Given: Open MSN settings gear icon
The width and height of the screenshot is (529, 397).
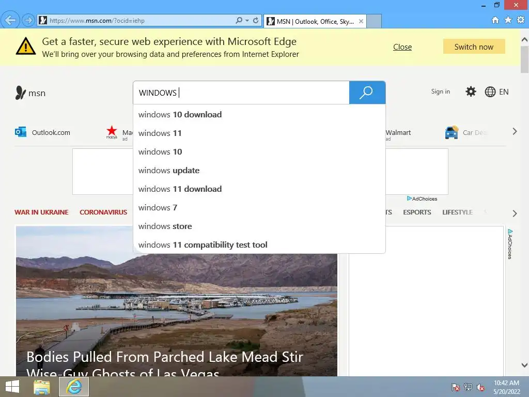Looking at the screenshot, I should pos(471,91).
